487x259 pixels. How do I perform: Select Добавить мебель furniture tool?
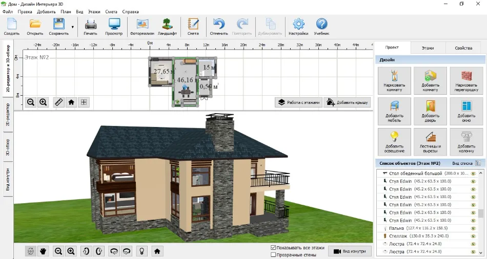click(x=394, y=112)
